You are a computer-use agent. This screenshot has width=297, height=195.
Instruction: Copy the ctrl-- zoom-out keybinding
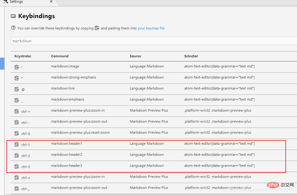[17, 122]
